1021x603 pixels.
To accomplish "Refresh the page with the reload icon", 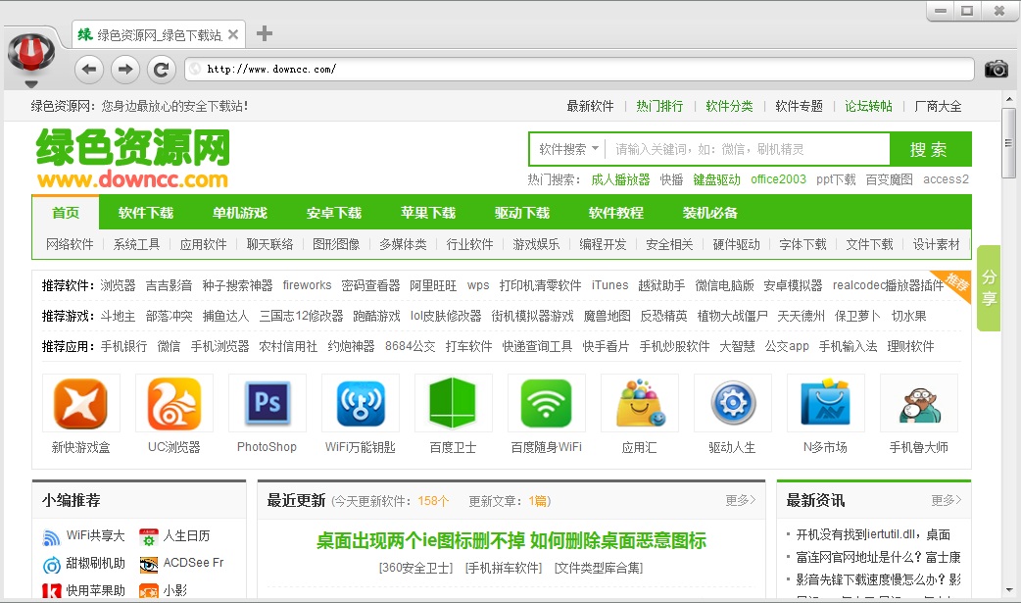I will [x=161, y=69].
